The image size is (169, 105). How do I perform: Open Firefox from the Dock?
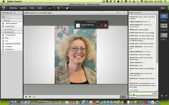[x=139, y=102]
